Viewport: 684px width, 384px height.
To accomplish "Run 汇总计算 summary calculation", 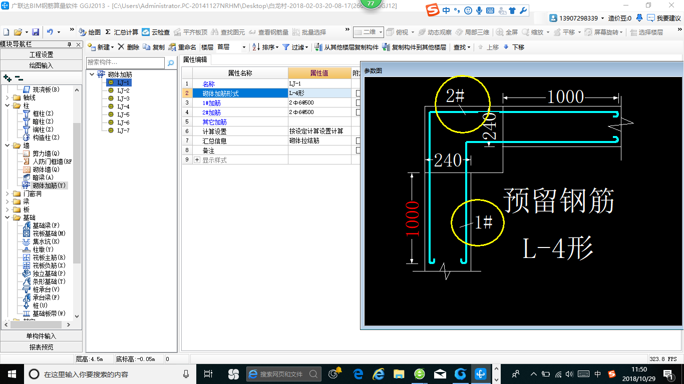I will pos(121,32).
